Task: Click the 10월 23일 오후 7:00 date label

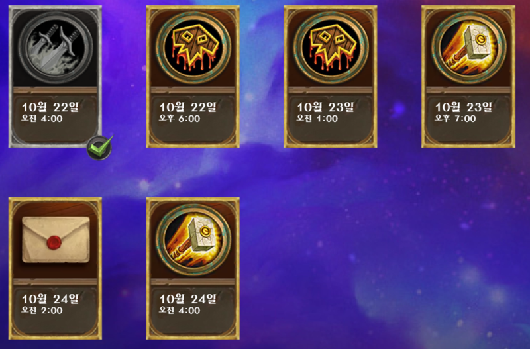Action: [463, 112]
